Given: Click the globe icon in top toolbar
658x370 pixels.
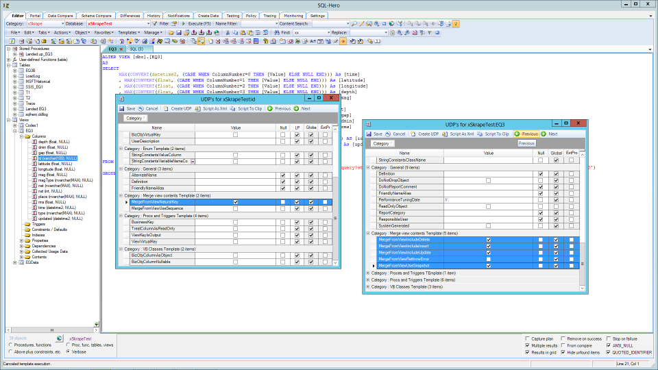Looking at the screenshot, I should point(391,23).
